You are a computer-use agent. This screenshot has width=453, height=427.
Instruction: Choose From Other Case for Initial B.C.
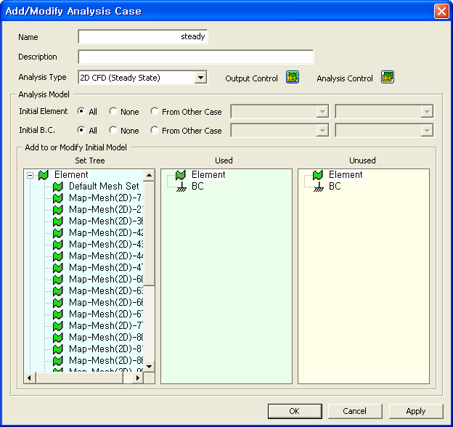click(155, 131)
